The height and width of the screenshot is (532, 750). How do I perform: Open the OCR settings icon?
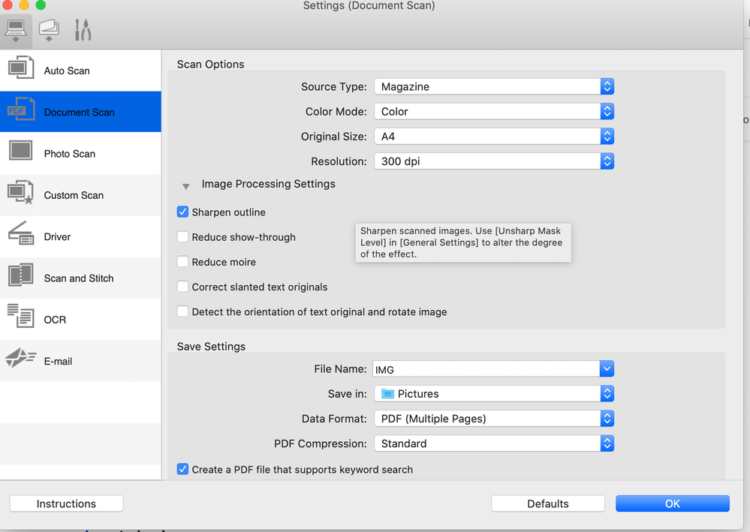(x=21, y=317)
